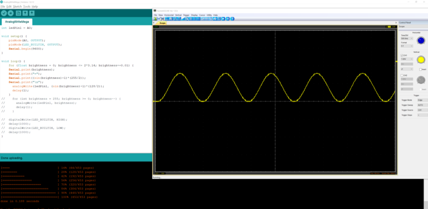This screenshot has width=428, height=209.
Task: Open the Sketch menu in Arduino
Action: pos(17,6)
